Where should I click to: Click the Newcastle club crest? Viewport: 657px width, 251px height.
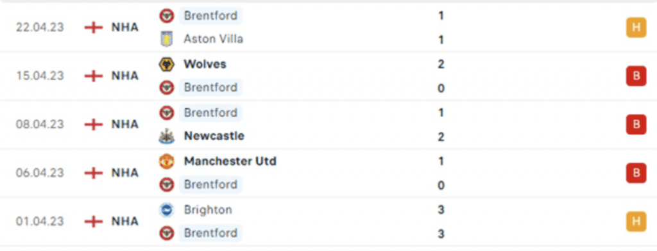(x=166, y=136)
